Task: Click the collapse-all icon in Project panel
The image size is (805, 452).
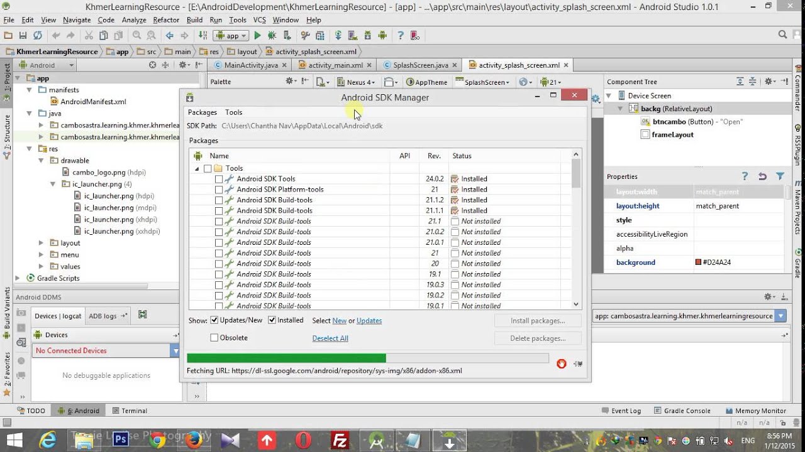Action: [x=166, y=65]
